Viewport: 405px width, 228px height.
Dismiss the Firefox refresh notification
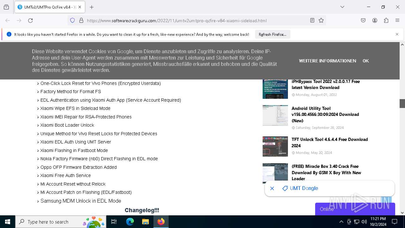click(397, 34)
